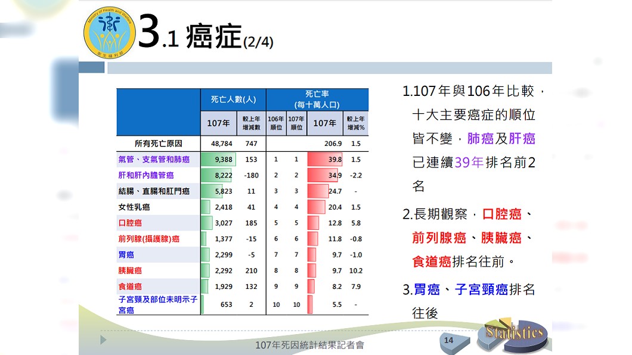
Task: Click the 氣管、支氣管和肺癌 row label
Action: (x=154, y=160)
